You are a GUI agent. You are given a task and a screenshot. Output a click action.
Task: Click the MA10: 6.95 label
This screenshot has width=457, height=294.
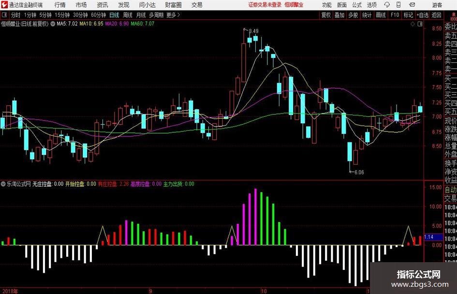pos(91,24)
